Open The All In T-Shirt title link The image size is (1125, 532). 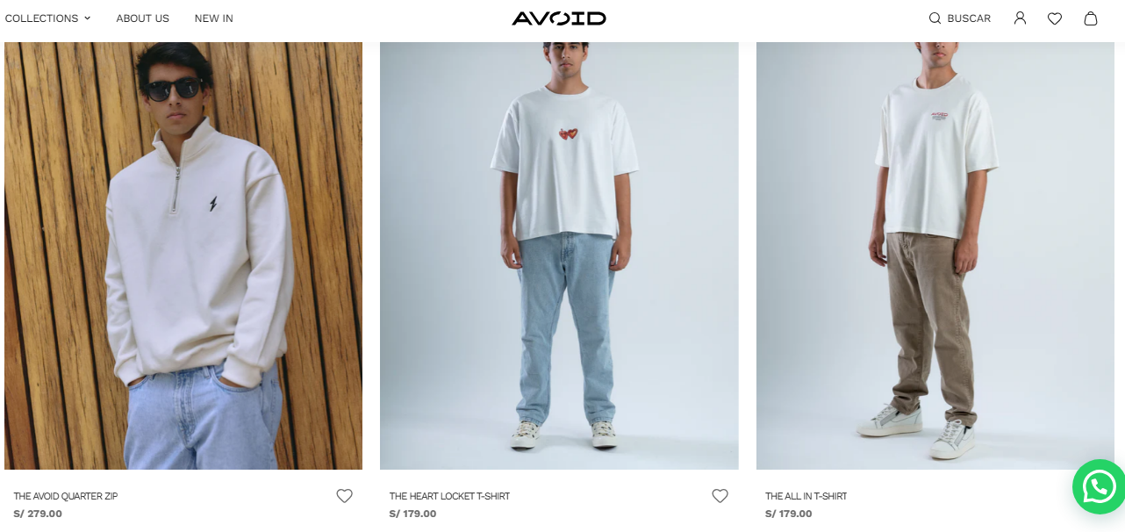click(806, 496)
